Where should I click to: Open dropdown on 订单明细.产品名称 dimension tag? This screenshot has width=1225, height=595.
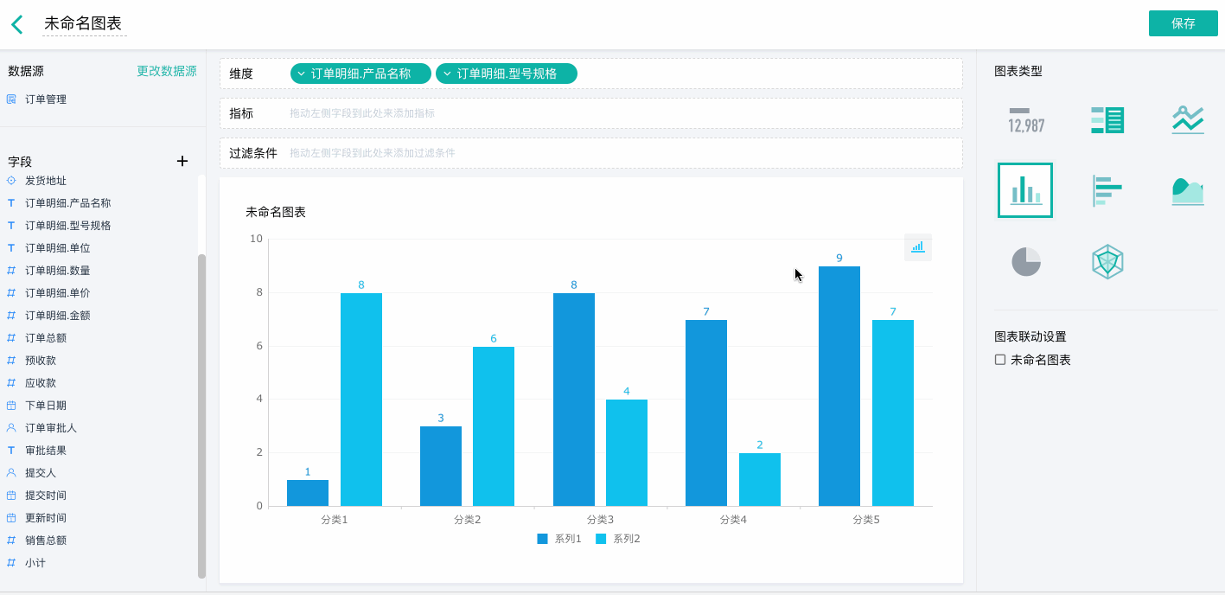[301, 74]
